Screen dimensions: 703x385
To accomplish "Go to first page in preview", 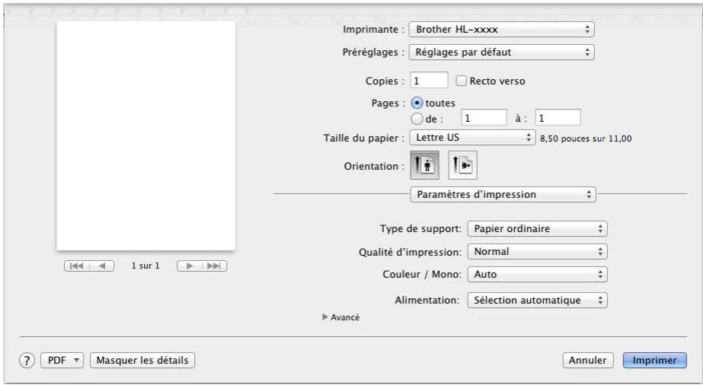I will (77, 266).
